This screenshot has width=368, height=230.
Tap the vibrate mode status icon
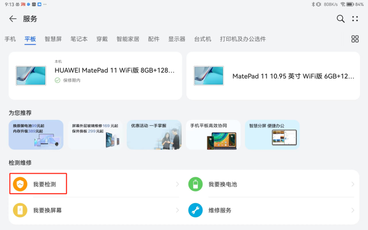[318, 4]
